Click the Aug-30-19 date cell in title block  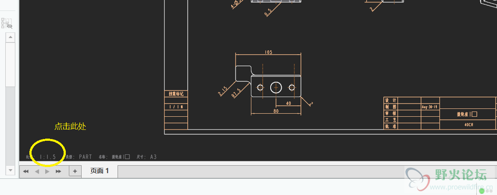point(430,107)
